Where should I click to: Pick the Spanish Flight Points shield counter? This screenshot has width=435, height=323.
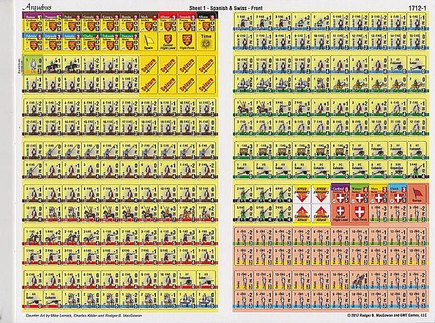coord(187,42)
